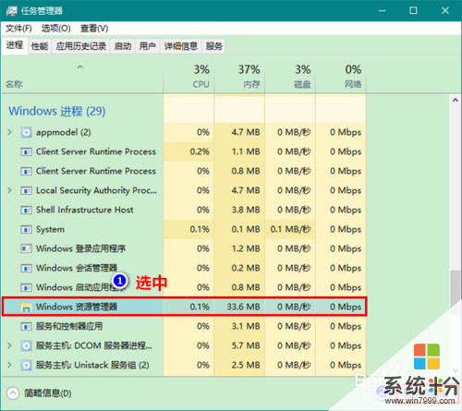Expand the Local Security Authority Process entry
Image resolution: width=462 pixels, height=411 pixels.
pyautogui.click(x=9, y=190)
